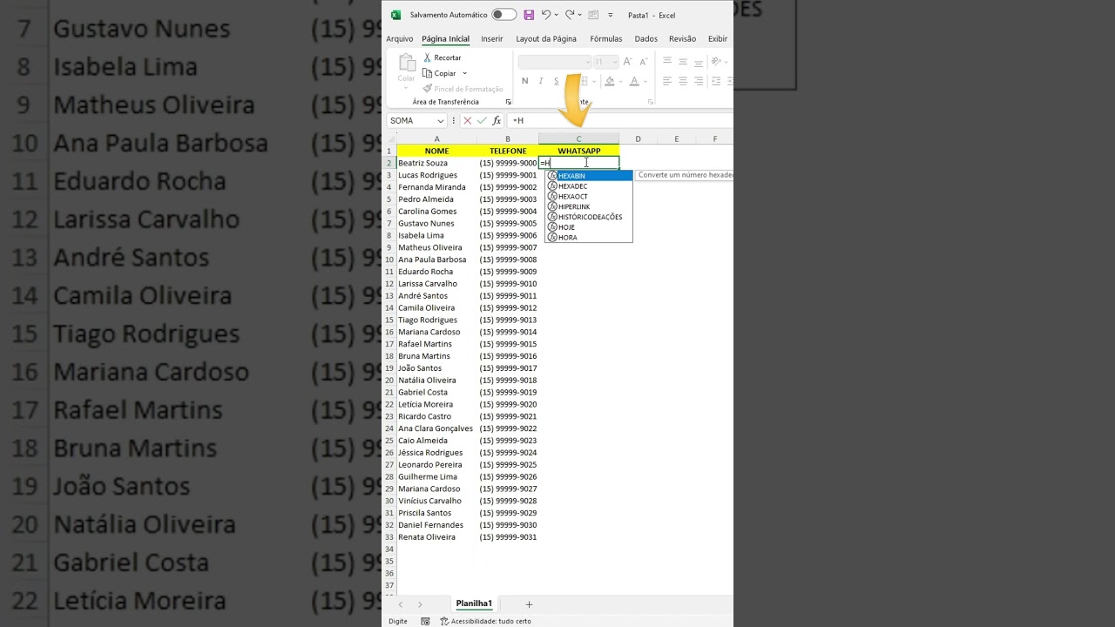Click the purple Save floppy disk icon
The image size is (1115, 627).
click(529, 15)
